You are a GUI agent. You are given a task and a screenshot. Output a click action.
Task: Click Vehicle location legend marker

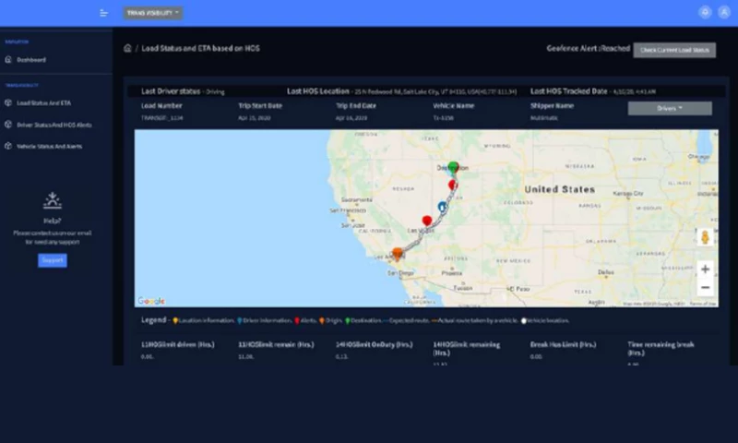(x=523, y=320)
